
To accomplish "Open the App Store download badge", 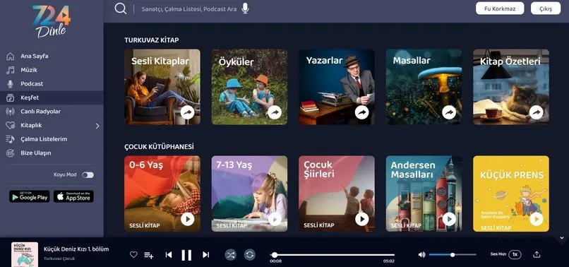I will point(73,196).
